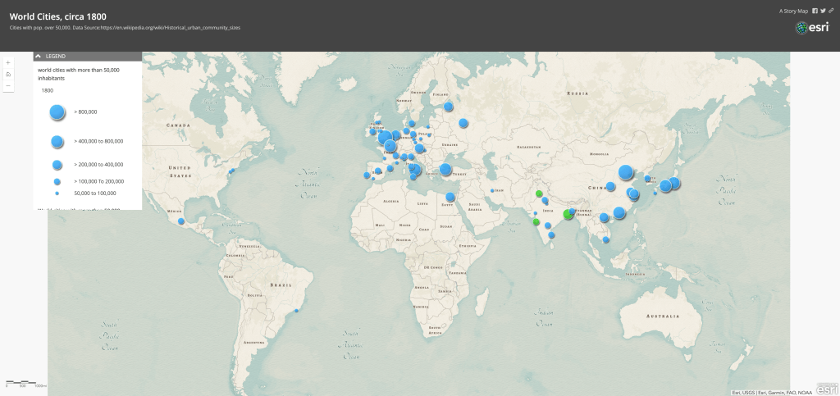Screen dimensions: 840x396
Task: Click the home default extent button
Action: coord(7,74)
